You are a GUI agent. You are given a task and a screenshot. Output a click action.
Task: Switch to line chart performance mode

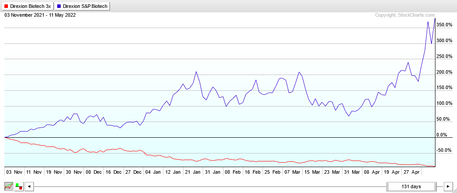pyautogui.click(x=9, y=186)
